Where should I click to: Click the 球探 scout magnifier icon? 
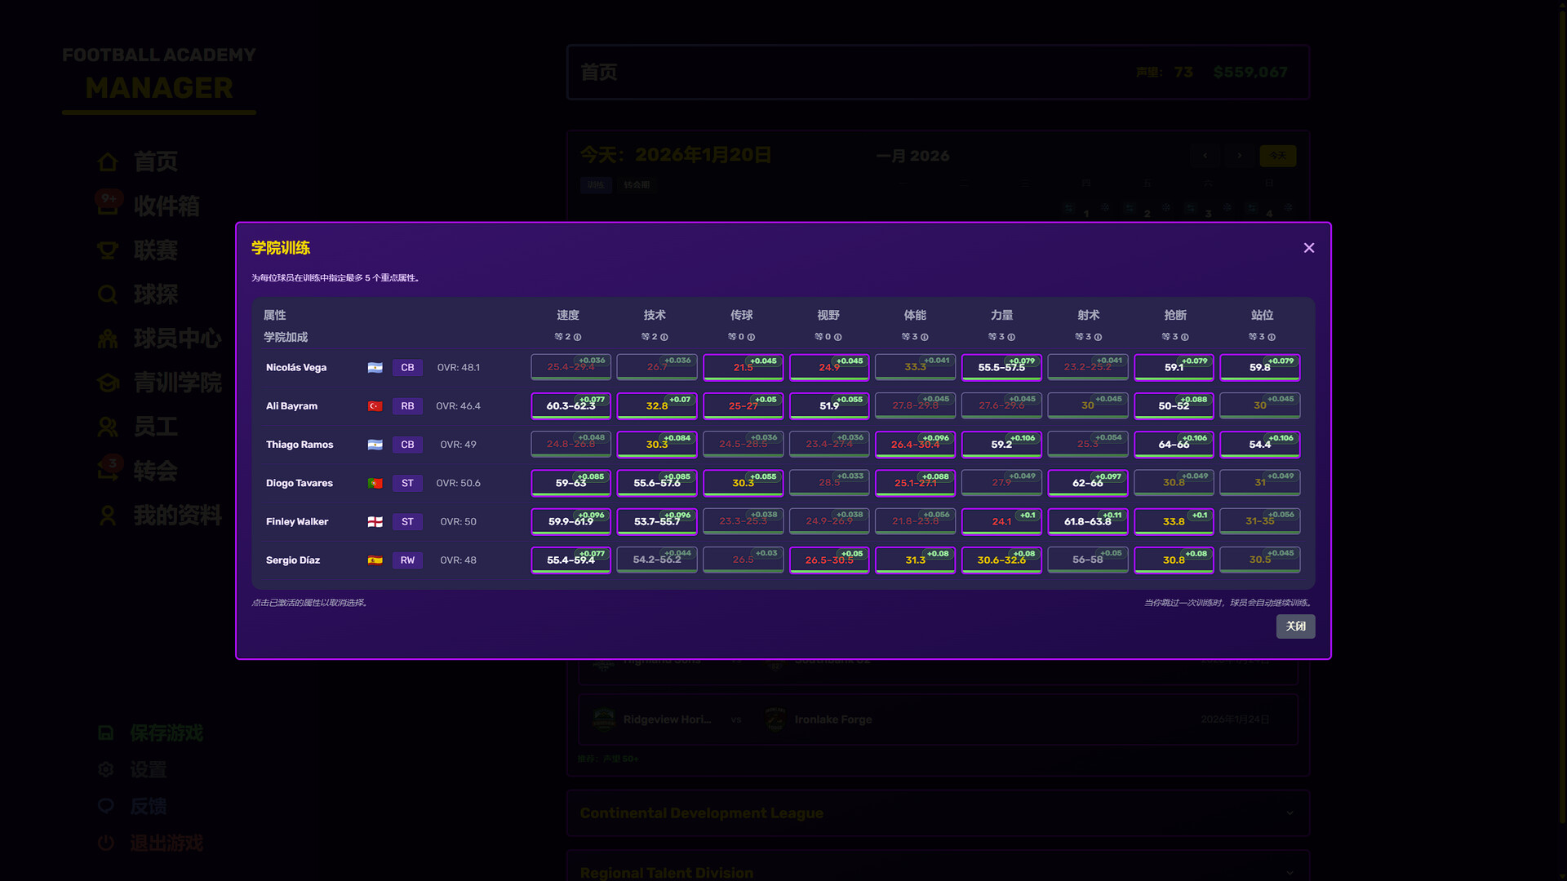108,294
